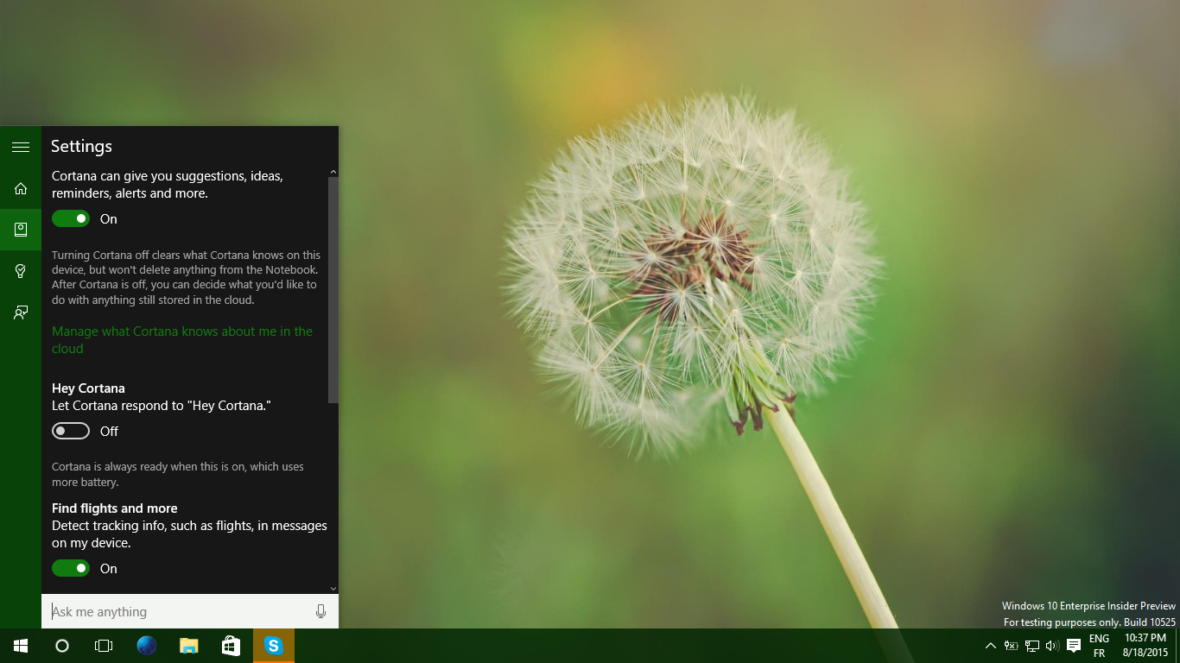
Task: Open File Explorer from taskbar
Action: coord(188,646)
